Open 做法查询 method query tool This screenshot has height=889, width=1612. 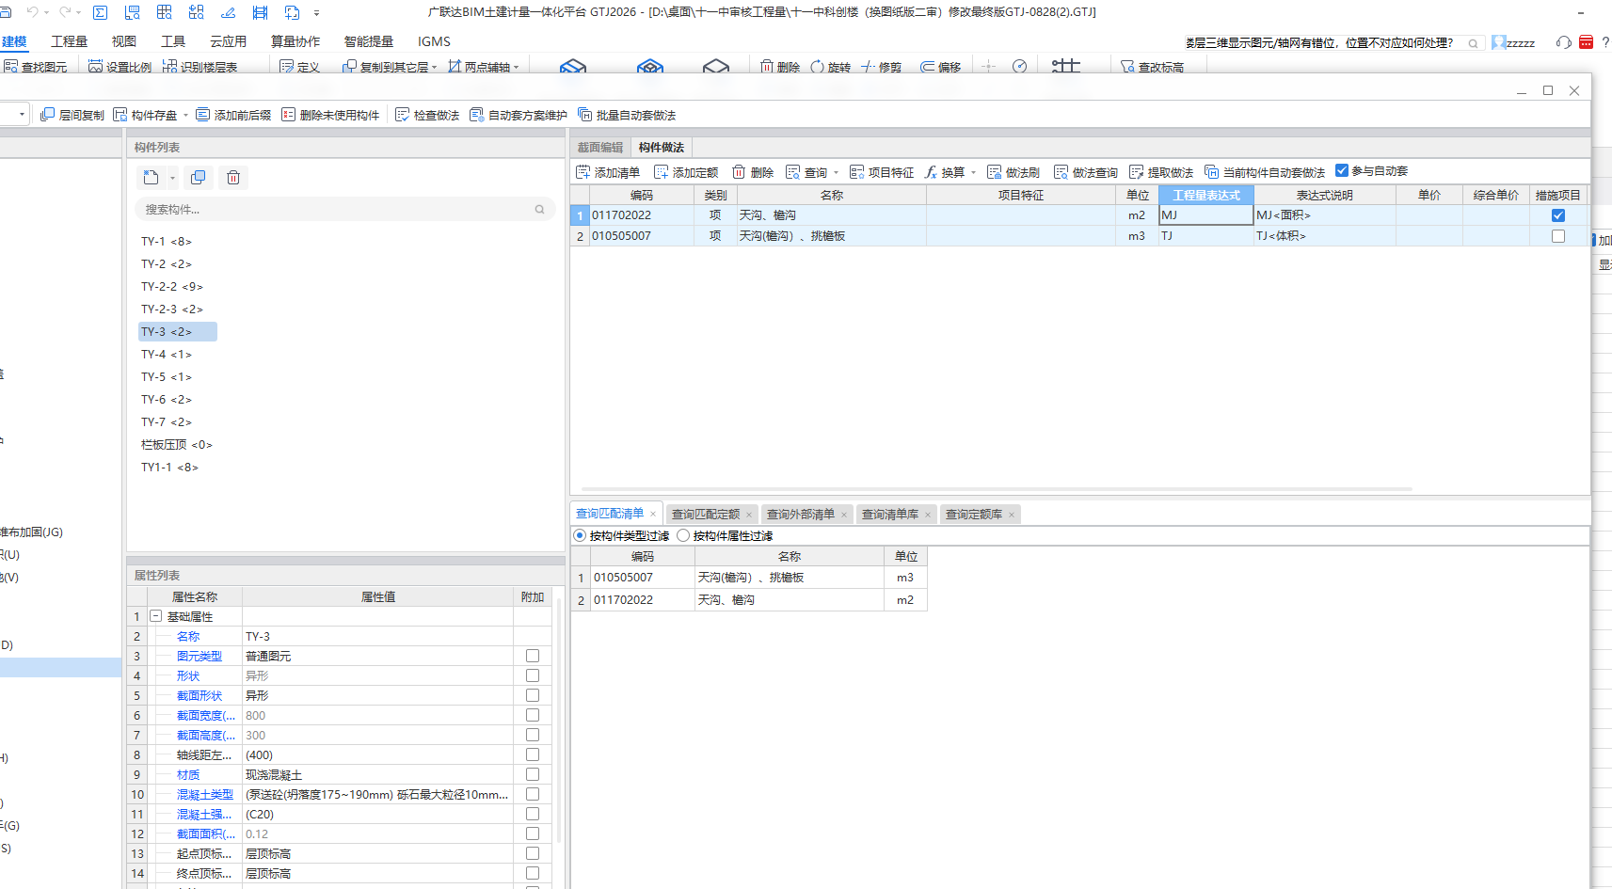pyautogui.click(x=1086, y=172)
